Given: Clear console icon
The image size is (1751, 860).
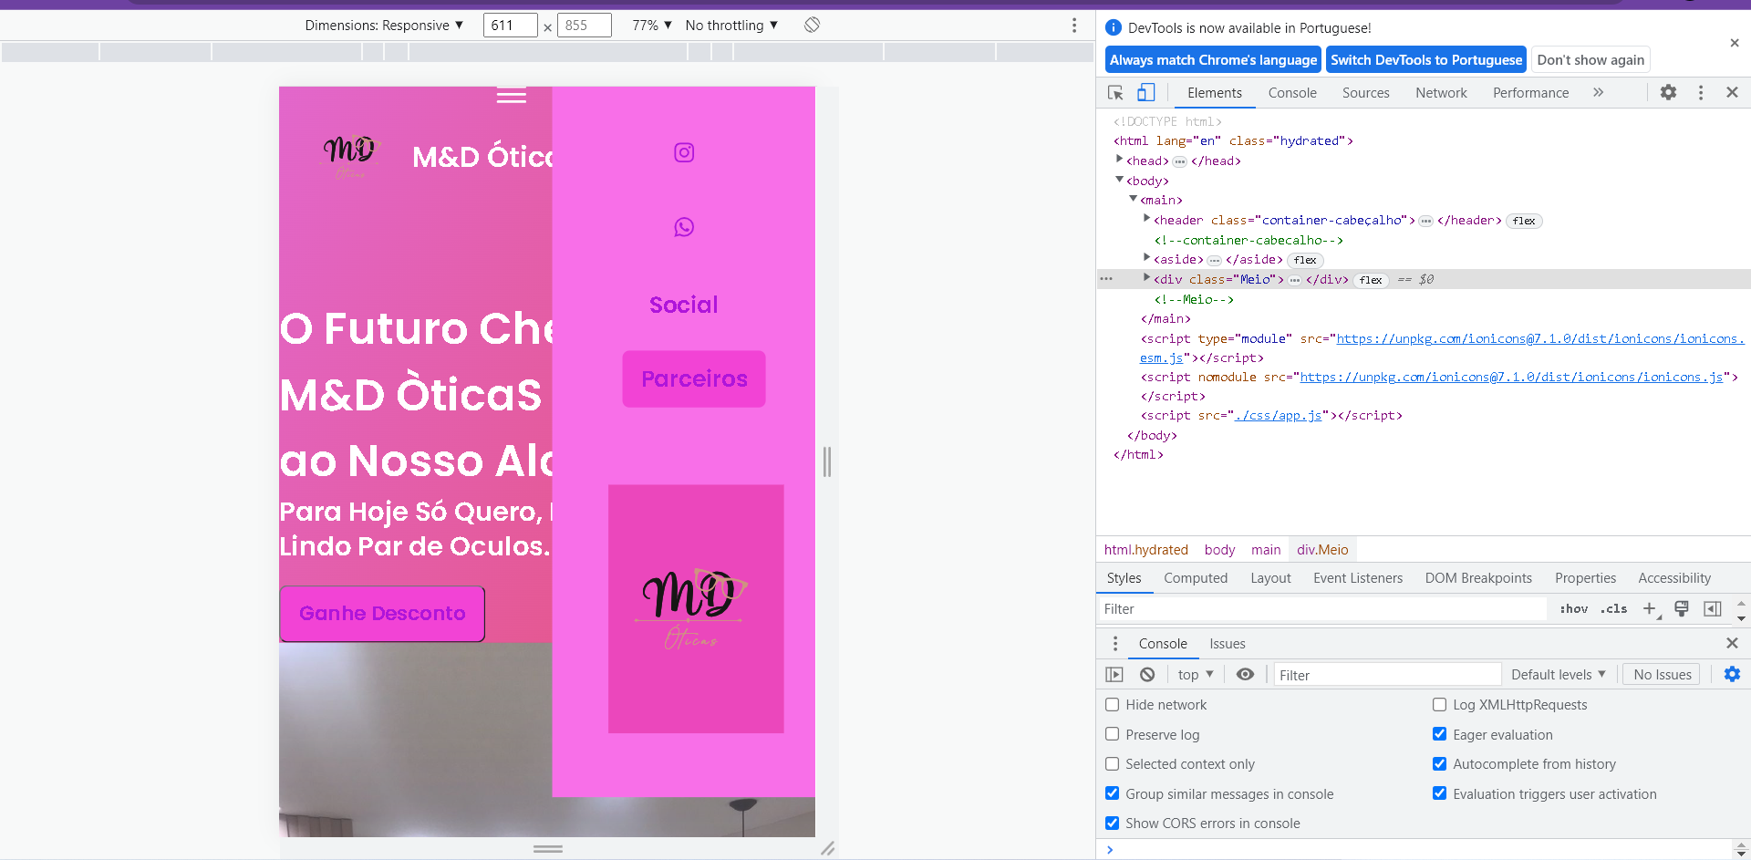Looking at the screenshot, I should pyautogui.click(x=1147, y=674).
